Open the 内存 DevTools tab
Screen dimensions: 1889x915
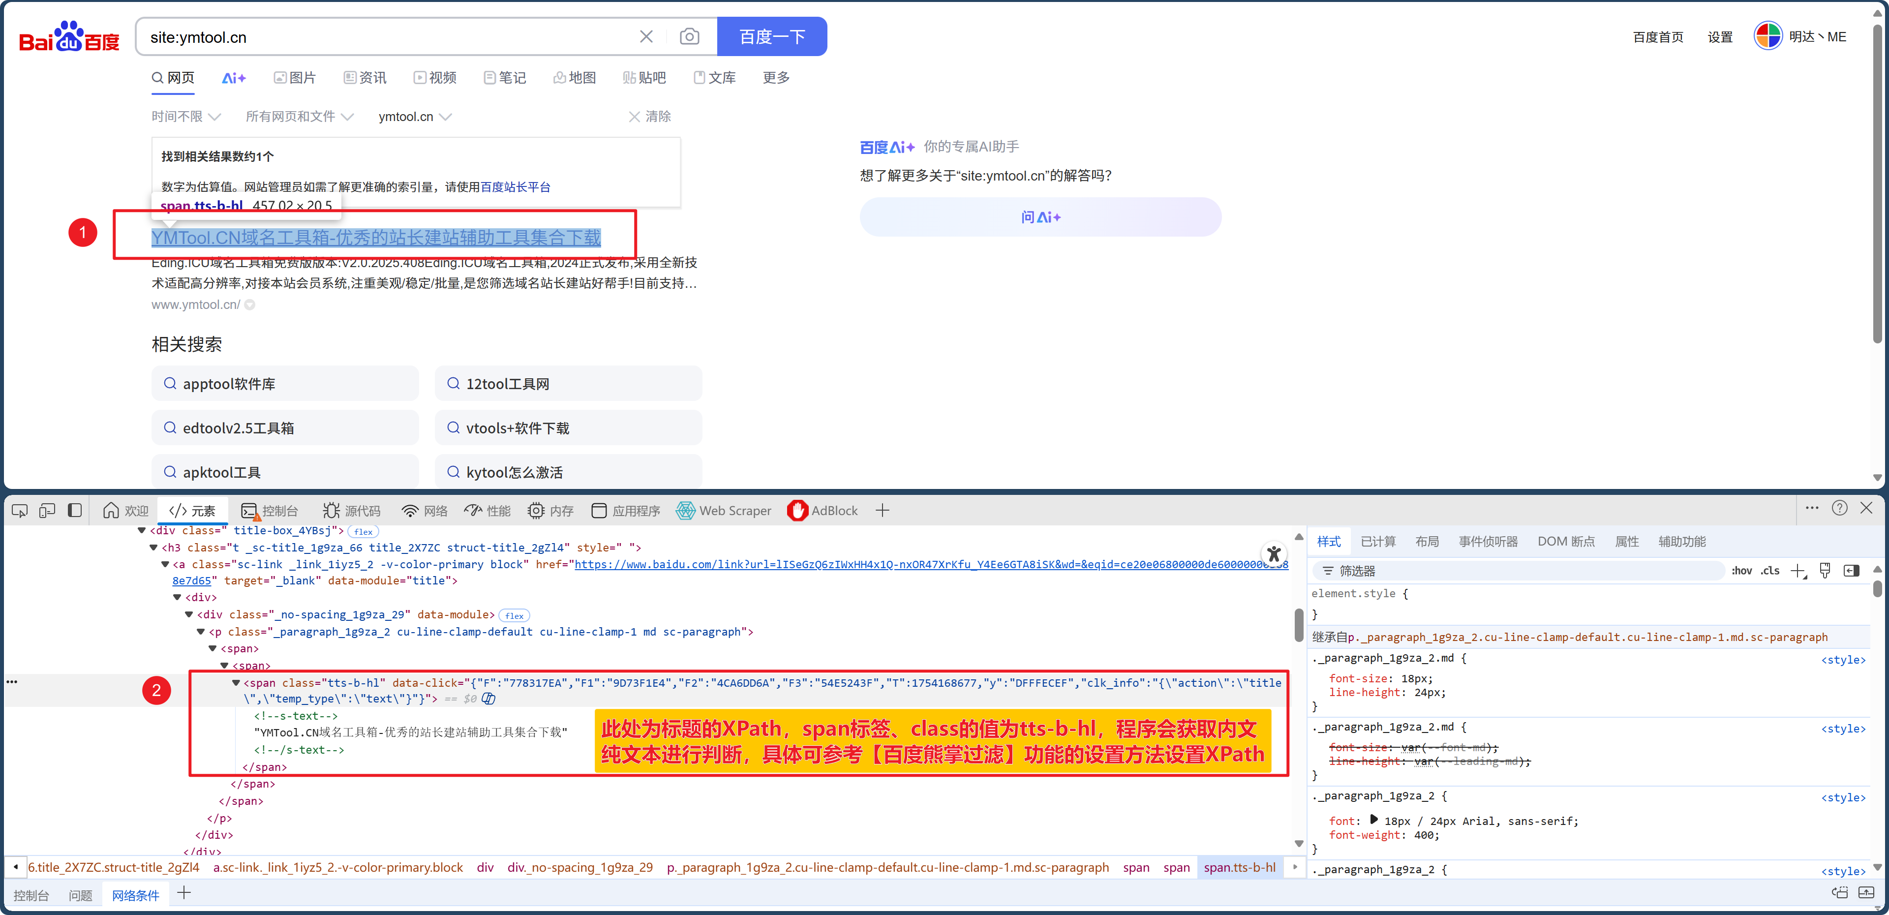551,510
